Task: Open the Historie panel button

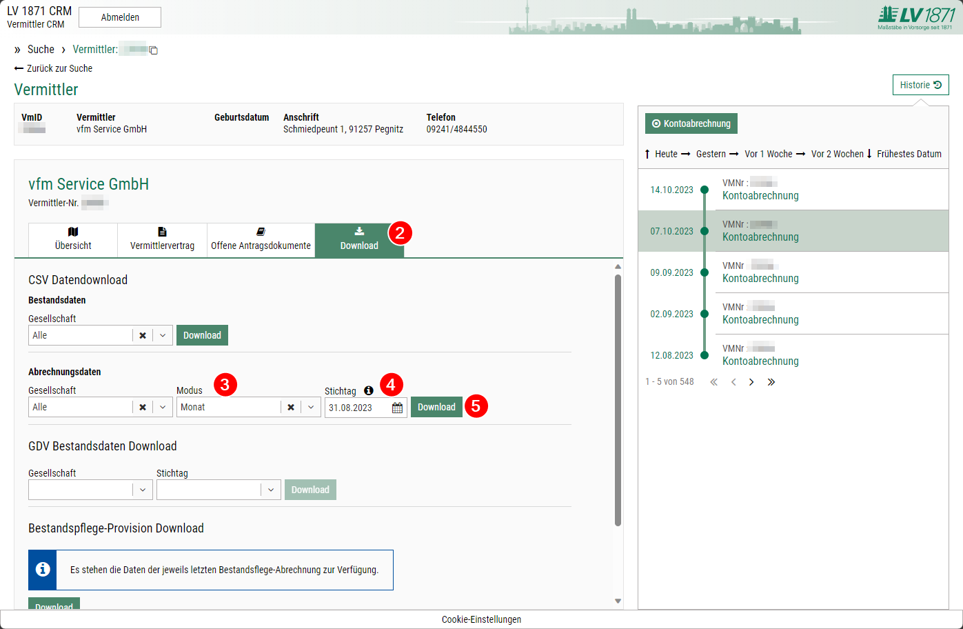Action: point(920,85)
